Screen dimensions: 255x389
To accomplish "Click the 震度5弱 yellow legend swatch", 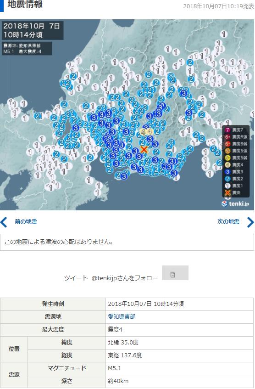I will 227,158.
